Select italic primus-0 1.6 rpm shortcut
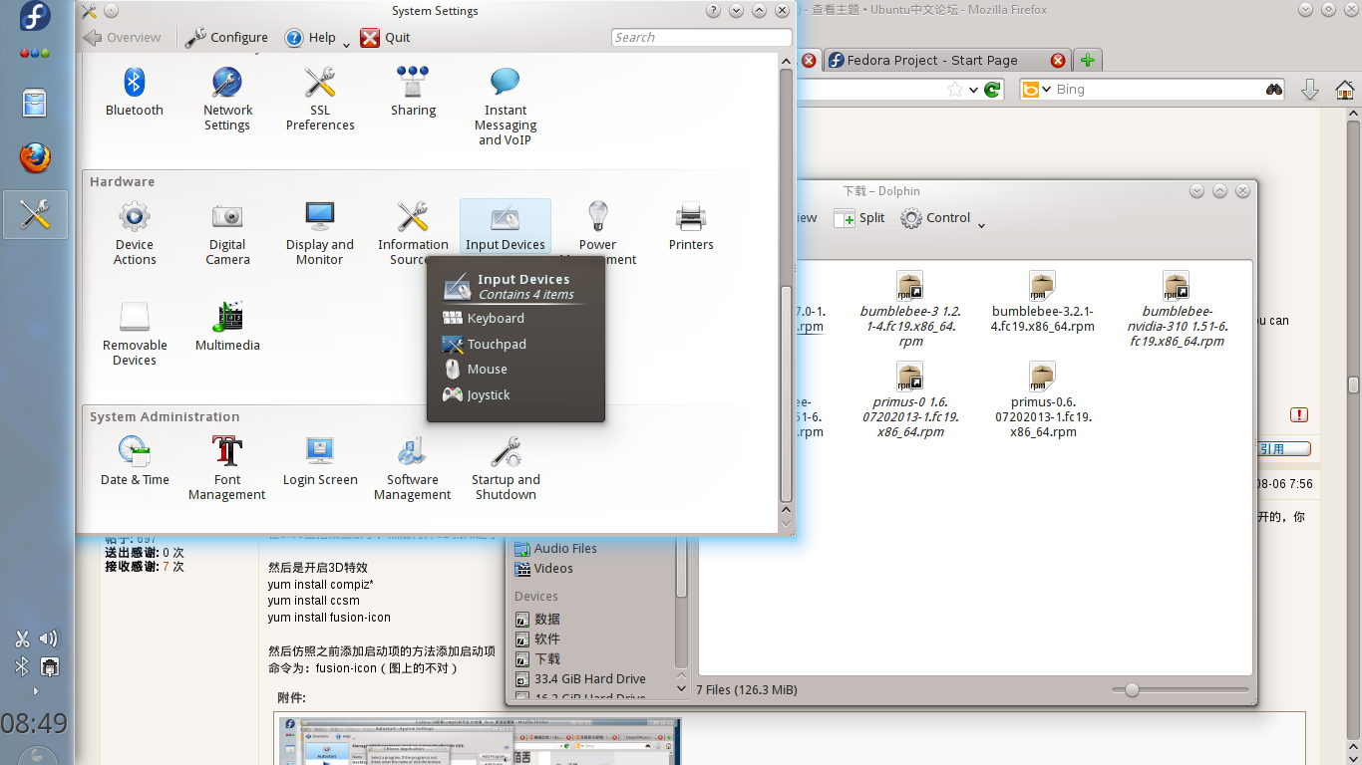 click(910, 400)
